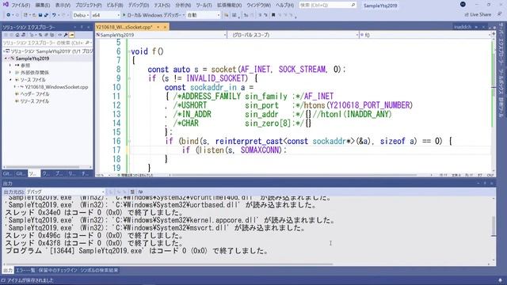This screenshot has width=507, height=285.
Task: Pin the Y210618_Wi...sSocket.cpp tab
Action: click(158, 27)
